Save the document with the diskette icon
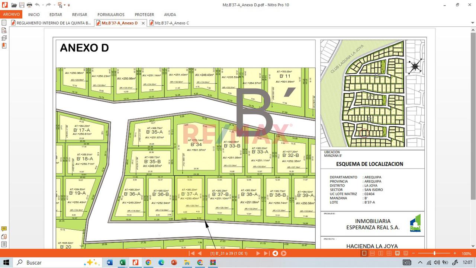476x268 pixels. point(22,5)
